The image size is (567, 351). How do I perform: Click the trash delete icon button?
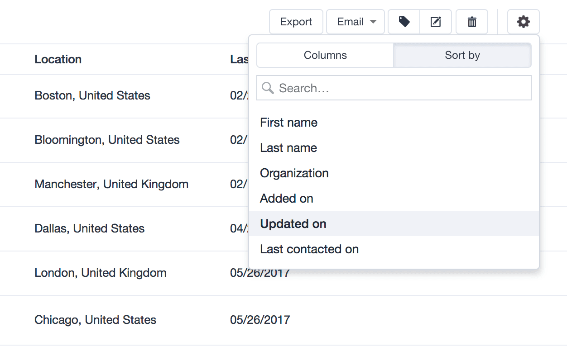click(472, 22)
